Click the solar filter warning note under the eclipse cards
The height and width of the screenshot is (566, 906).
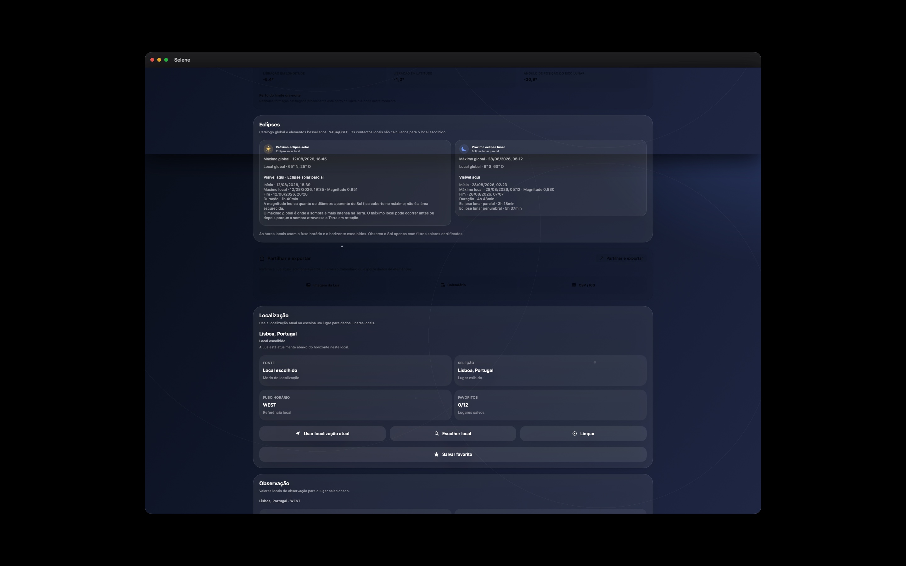click(361, 234)
